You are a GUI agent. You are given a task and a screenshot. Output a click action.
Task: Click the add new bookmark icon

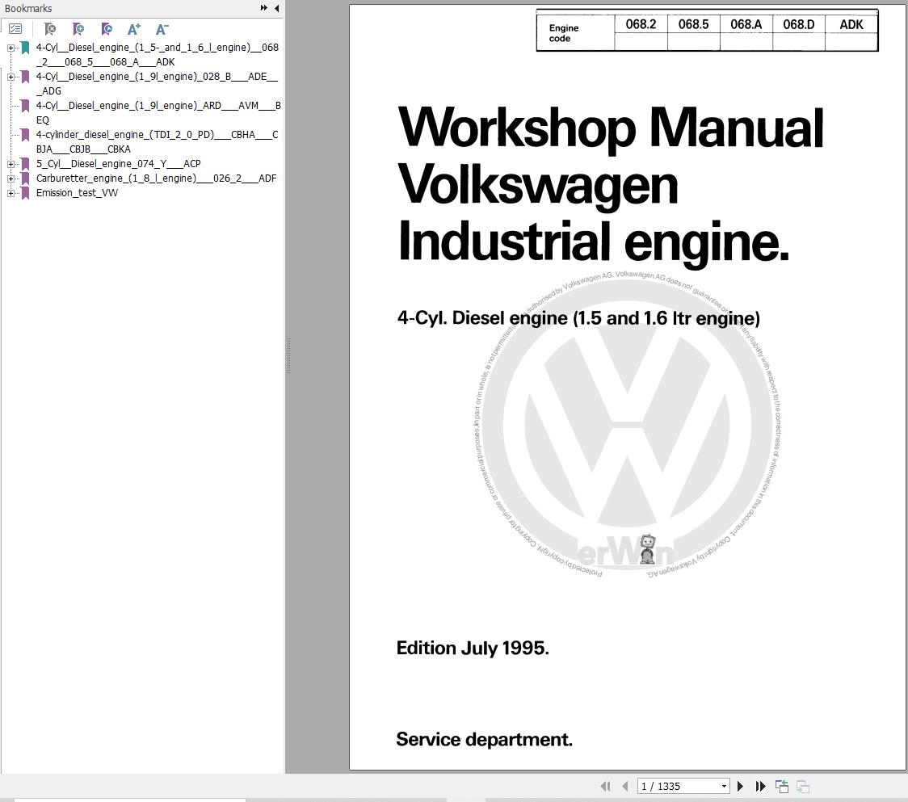click(x=78, y=29)
